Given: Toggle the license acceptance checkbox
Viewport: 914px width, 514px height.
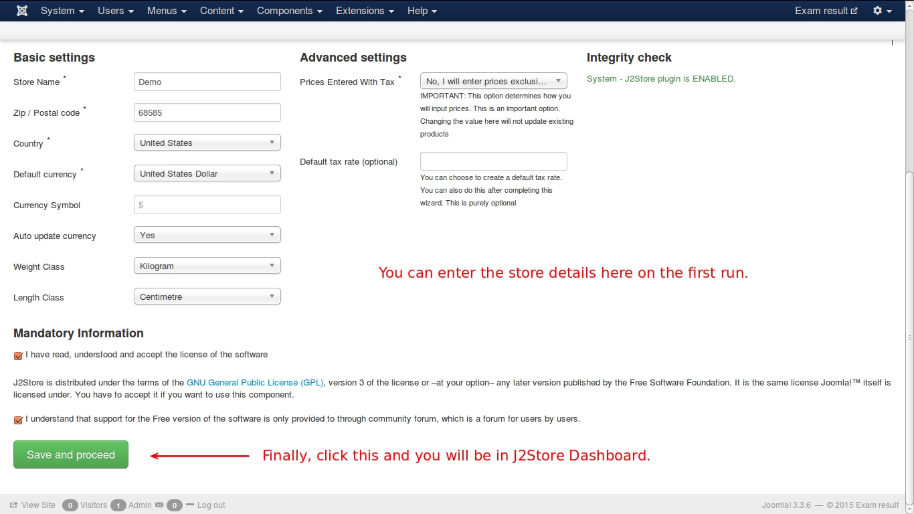Looking at the screenshot, I should tap(18, 355).
